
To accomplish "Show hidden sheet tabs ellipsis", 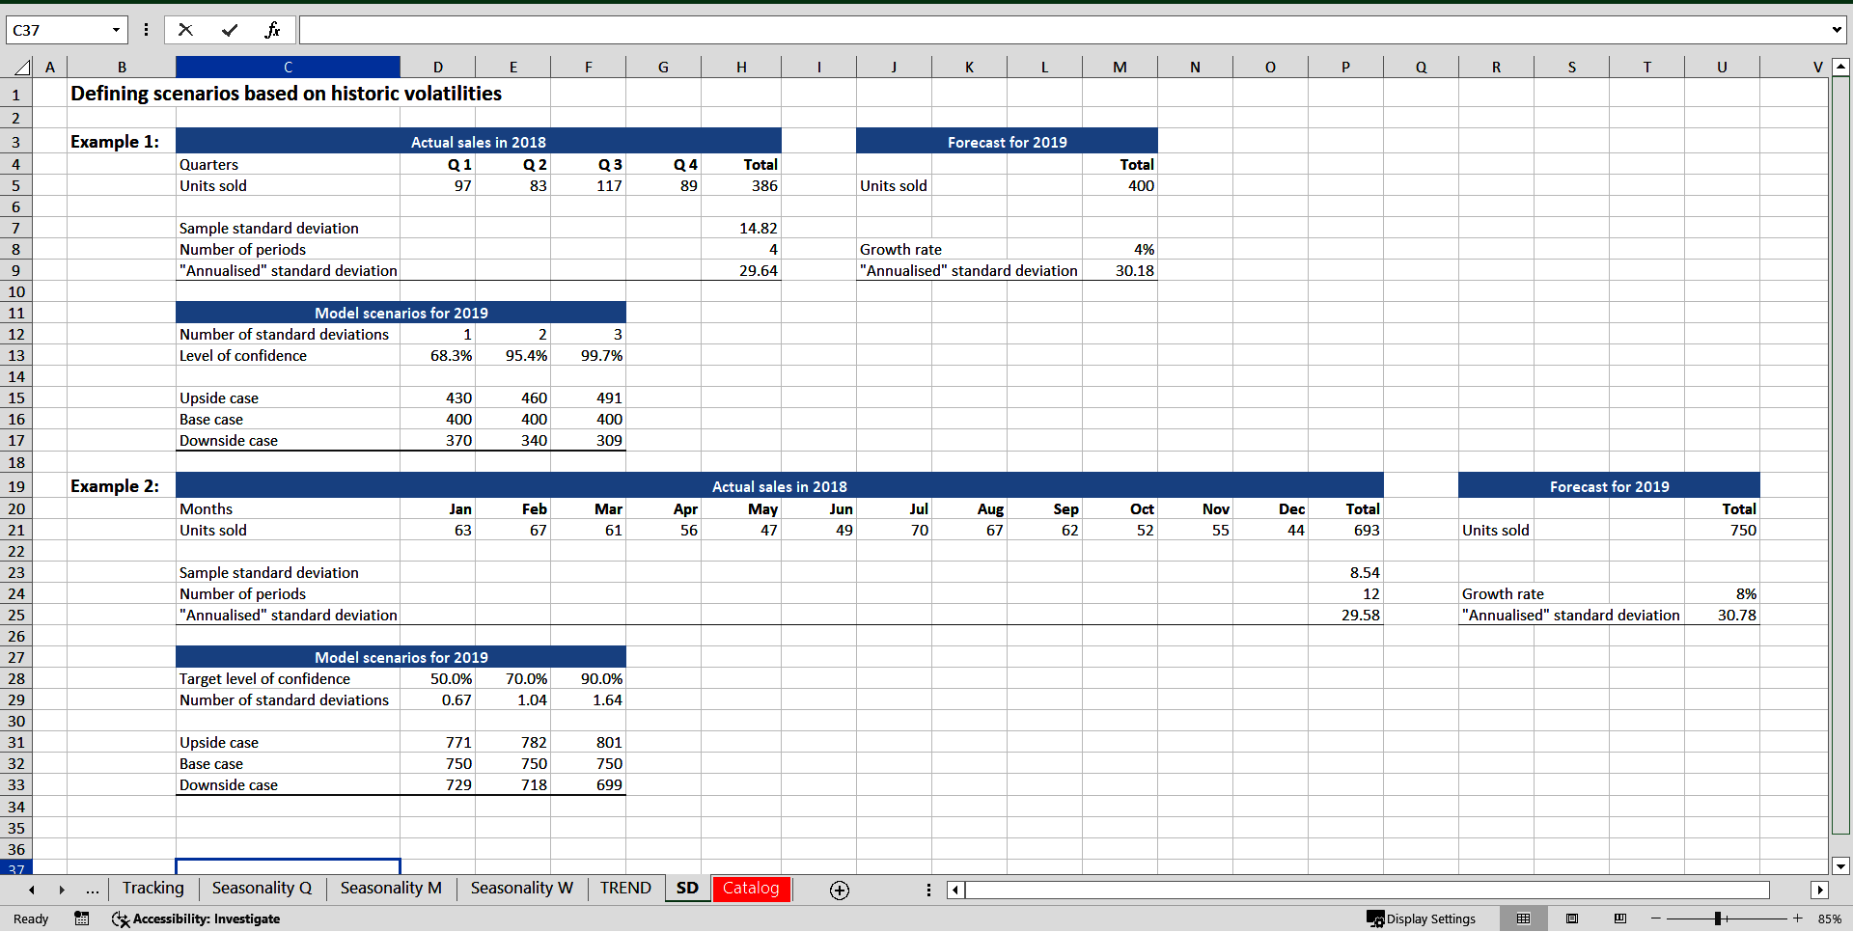I will point(92,890).
